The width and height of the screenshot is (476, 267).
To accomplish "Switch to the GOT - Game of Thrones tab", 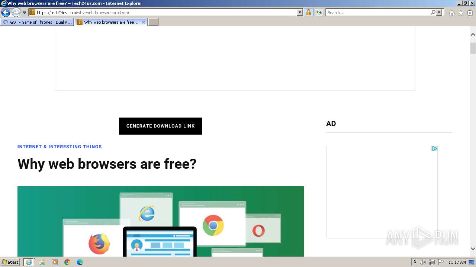I will click(x=37, y=22).
